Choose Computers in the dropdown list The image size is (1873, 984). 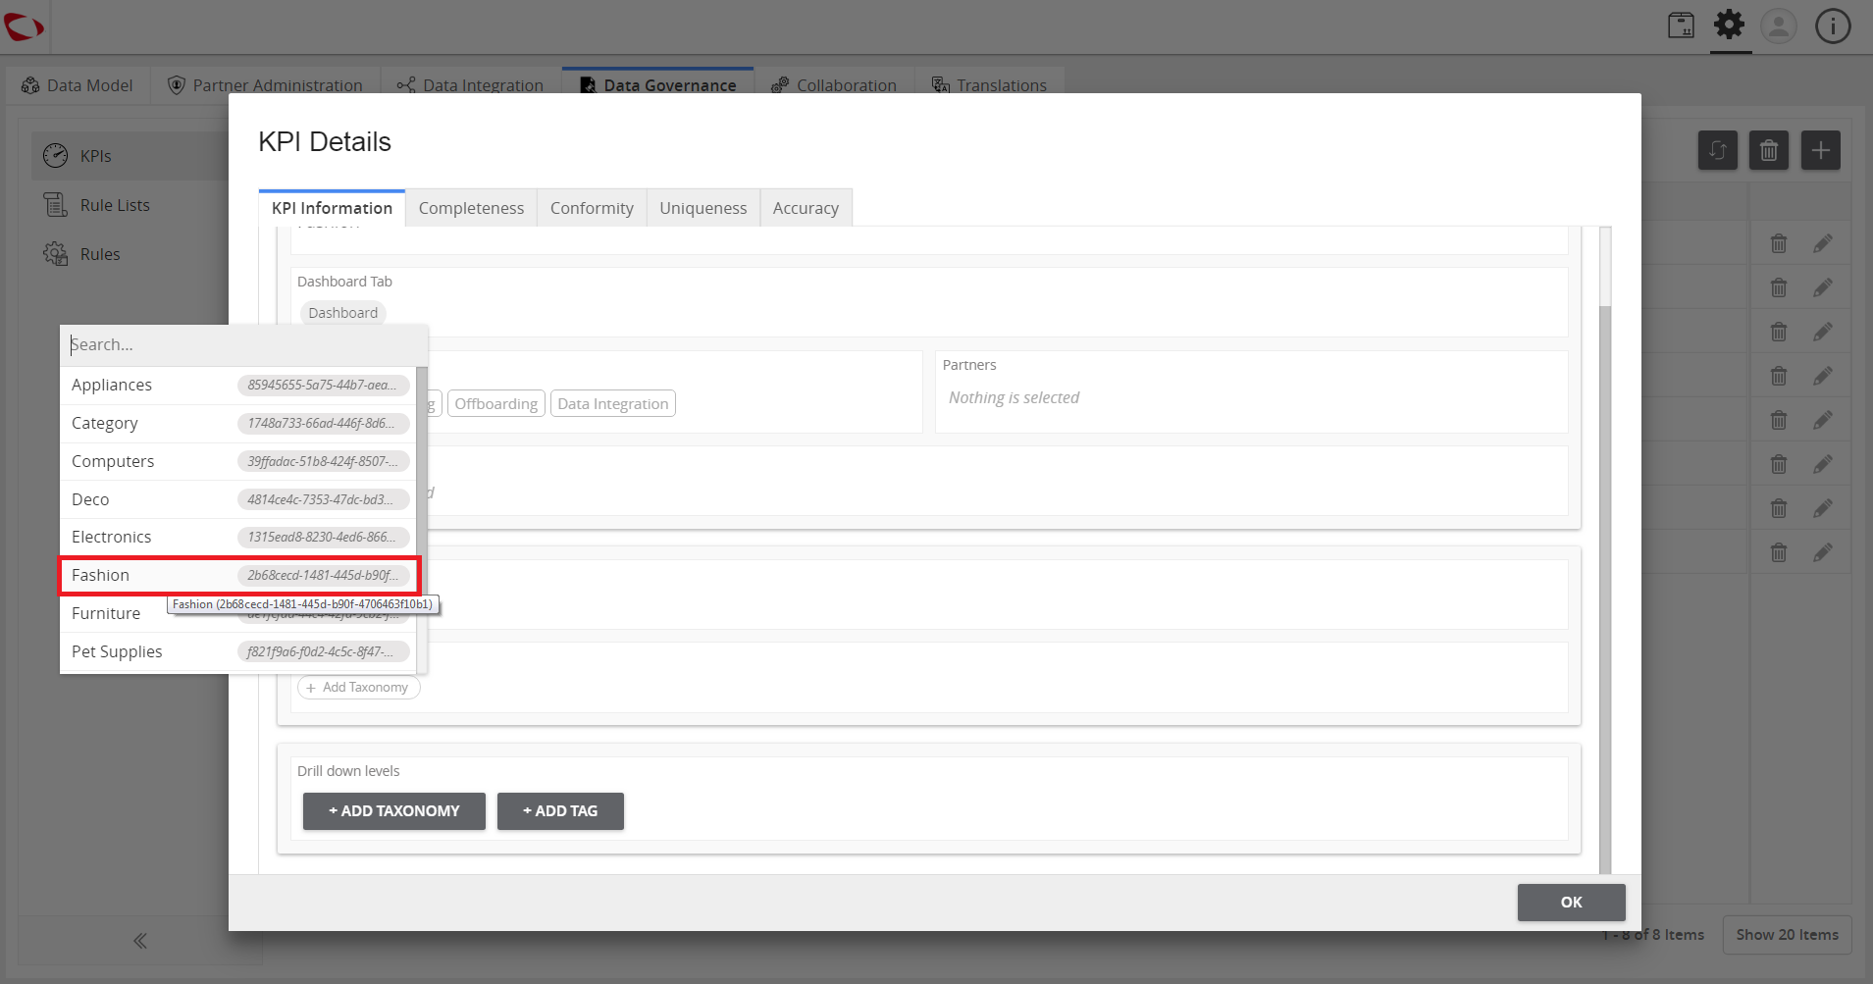point(237,461)
